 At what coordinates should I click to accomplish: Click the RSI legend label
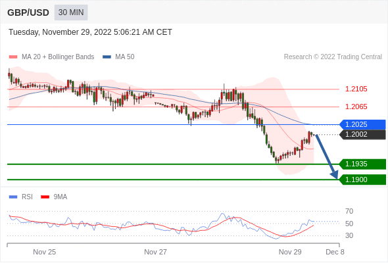pos(27,197)
